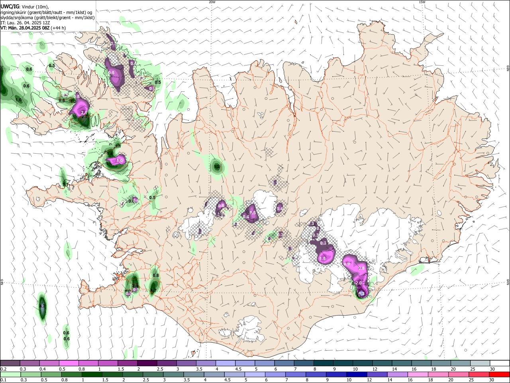The image size is (510, 383).
Task: Click the UWC/IG title text
Action: (x=9, y=6)
